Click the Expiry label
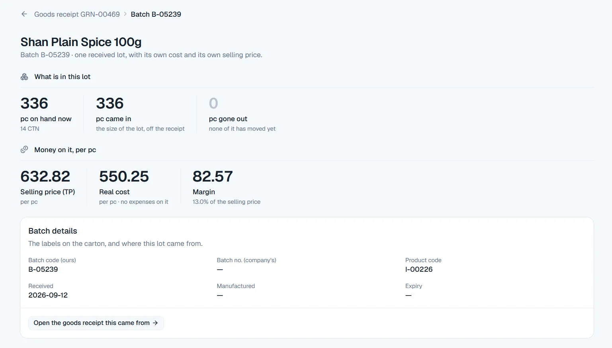 [414, 286]
